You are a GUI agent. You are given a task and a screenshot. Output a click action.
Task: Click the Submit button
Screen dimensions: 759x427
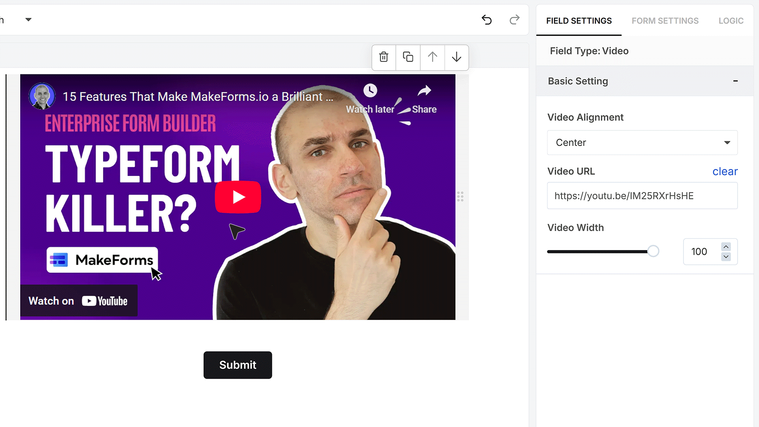pos(238,365)
